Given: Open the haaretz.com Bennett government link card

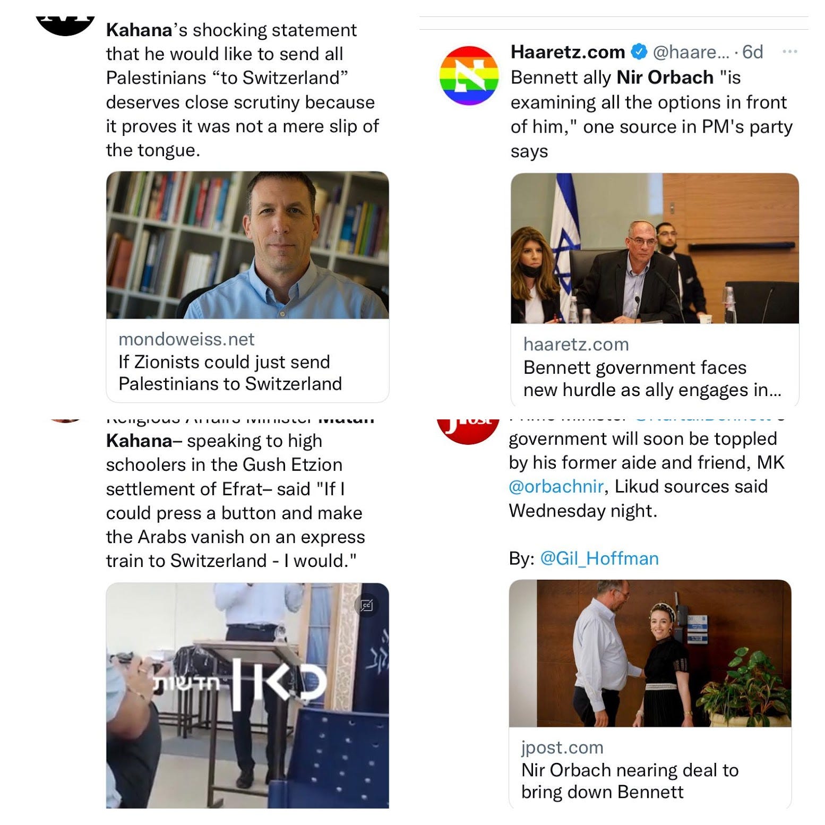Looking at the screenshot, I should [655, 366].
